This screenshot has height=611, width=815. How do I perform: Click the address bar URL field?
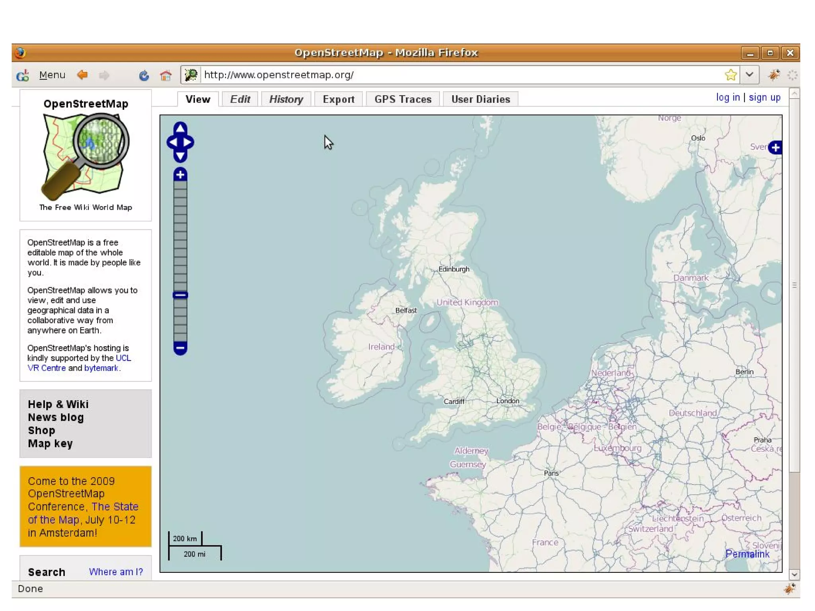click(x=462, y=75)
